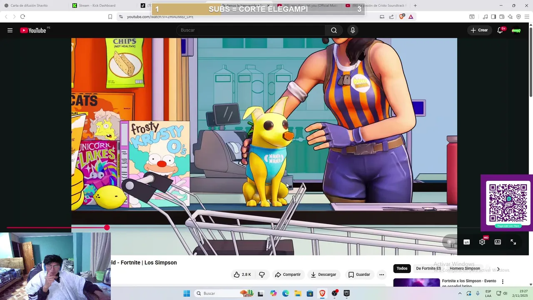This screenshot has height=300, width=533.
Task: Click the youtube.com address bar
Action: [x=250, y=17]
